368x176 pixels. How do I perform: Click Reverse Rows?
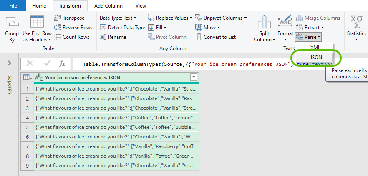point(73,28)
